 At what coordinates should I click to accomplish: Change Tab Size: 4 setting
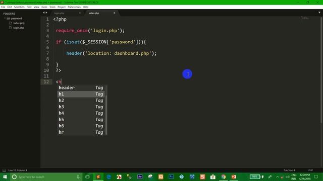[289, 170]
